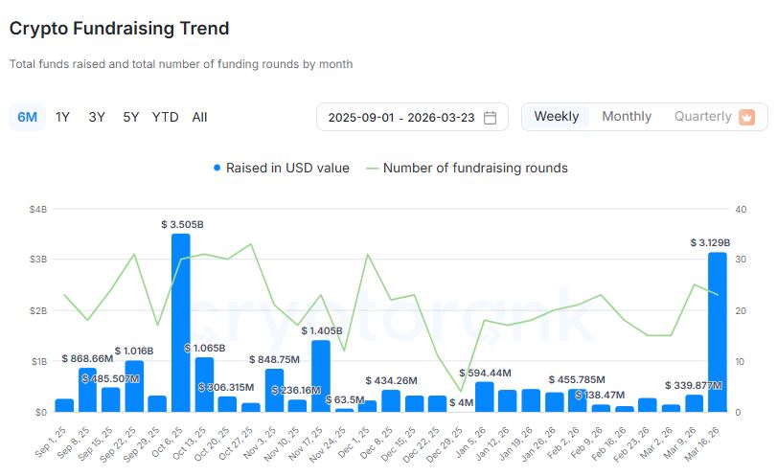The height and width of the screenshot is (476, 777).
Task: Click the crown premium icon beside Quarterly
Action: (747, 117)
